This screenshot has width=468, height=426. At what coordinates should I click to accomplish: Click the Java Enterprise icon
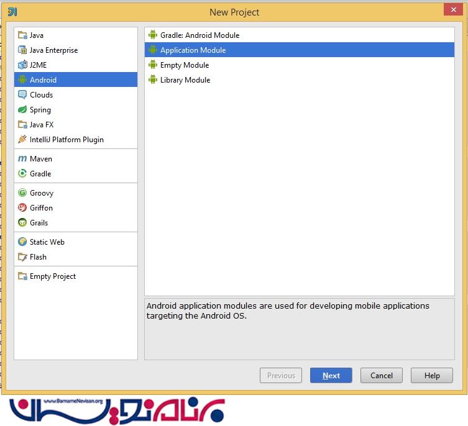[22, 50]
